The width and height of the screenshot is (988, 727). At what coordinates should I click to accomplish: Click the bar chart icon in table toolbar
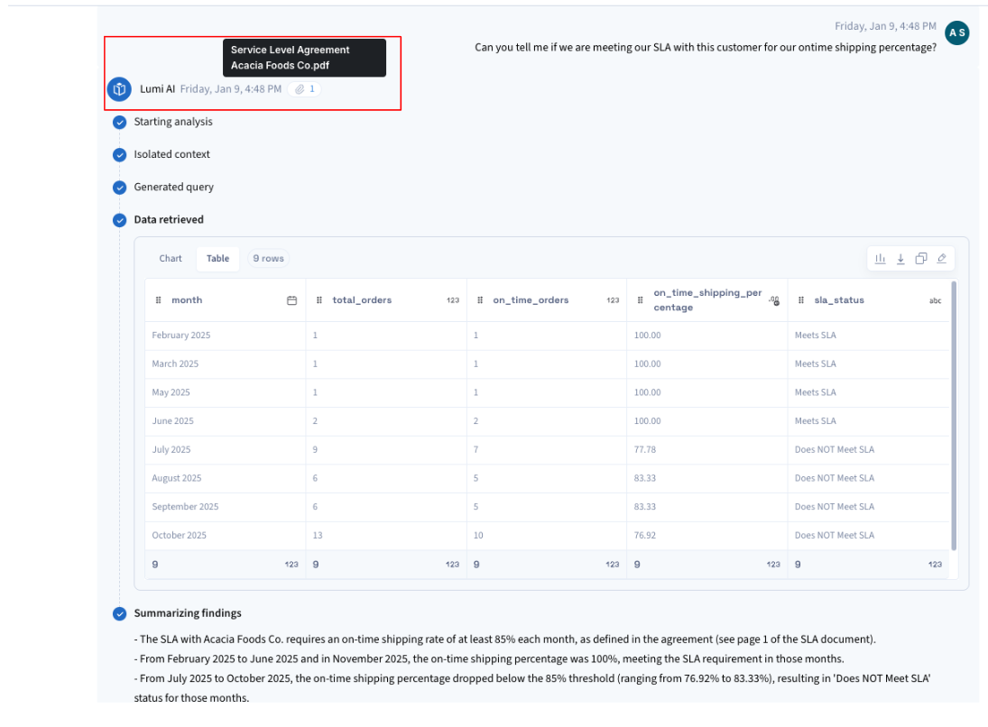pyautogui.click(x=880, y=259)
